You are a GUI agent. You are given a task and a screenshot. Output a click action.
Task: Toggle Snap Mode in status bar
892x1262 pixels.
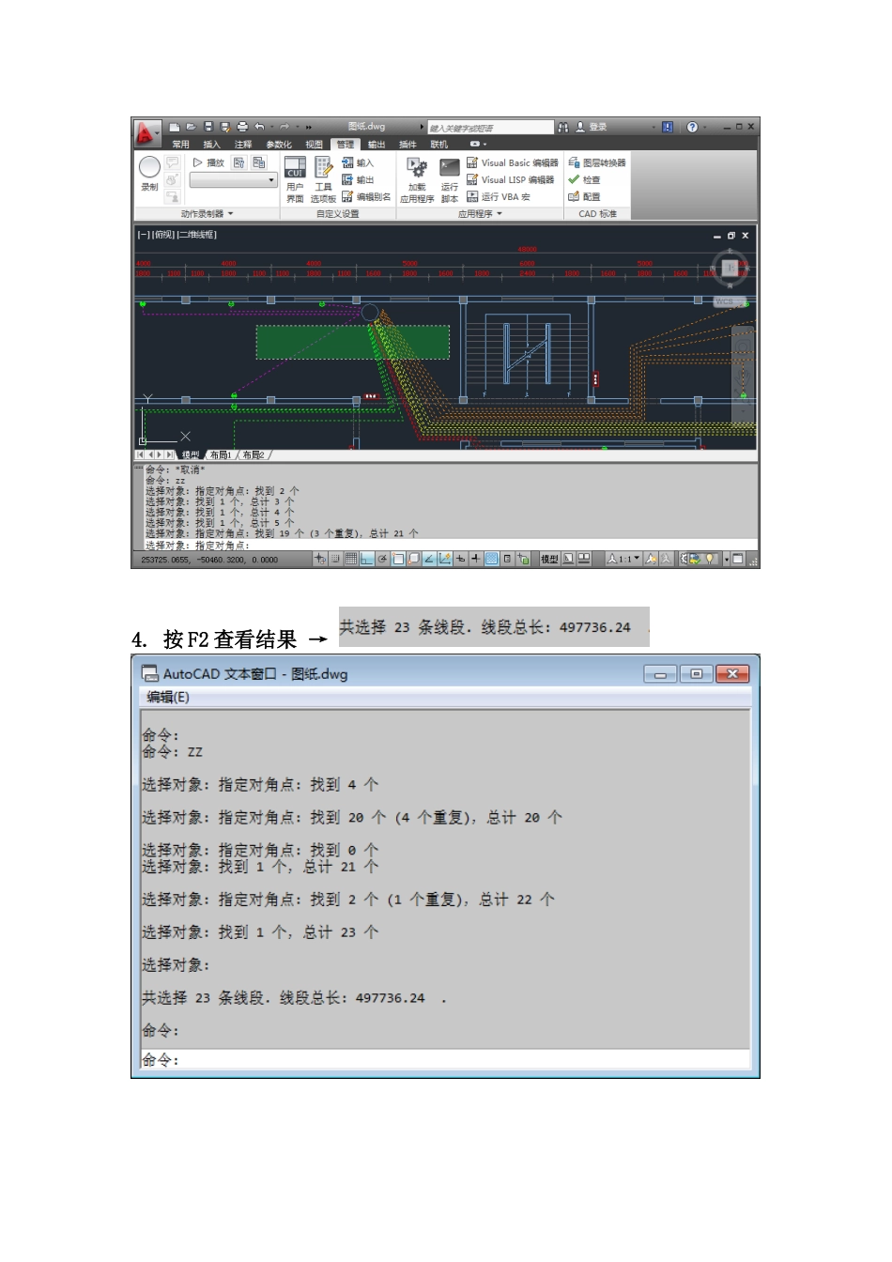coord(336,559)
